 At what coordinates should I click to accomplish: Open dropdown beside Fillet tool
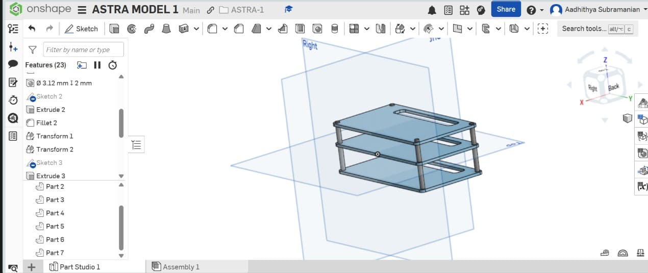click(x=225, y=29)
